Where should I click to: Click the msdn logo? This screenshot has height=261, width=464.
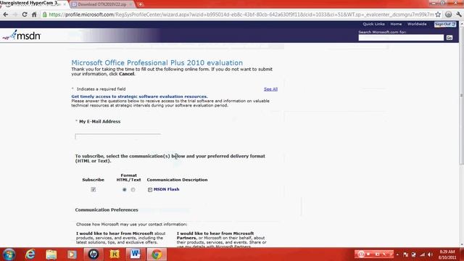22,36
